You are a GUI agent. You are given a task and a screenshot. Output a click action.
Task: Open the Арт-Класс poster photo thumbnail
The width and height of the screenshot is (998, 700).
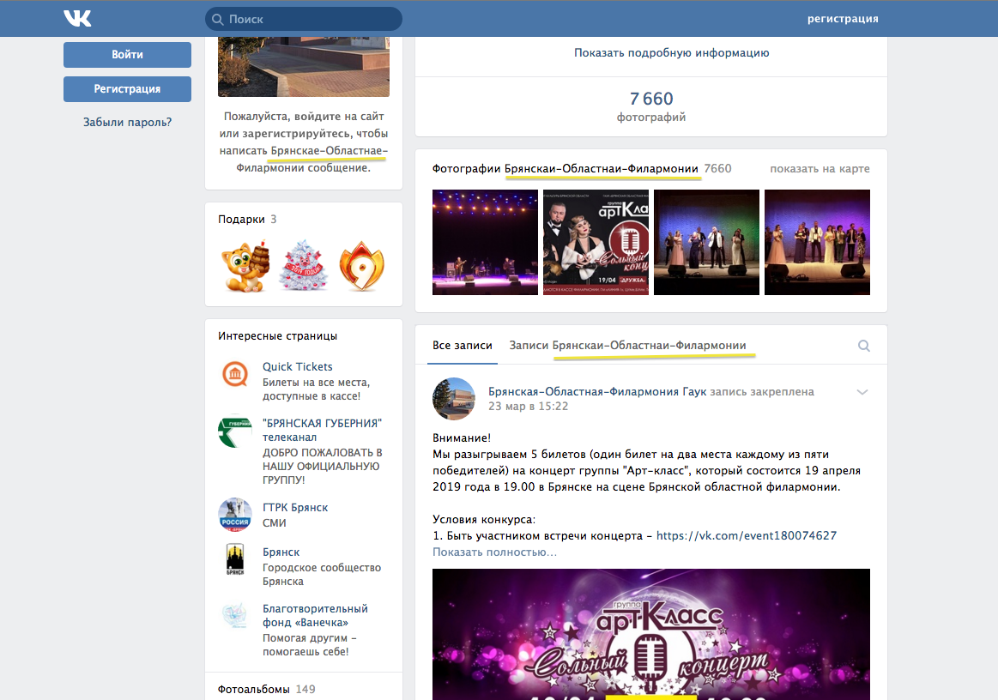[596, 243]
